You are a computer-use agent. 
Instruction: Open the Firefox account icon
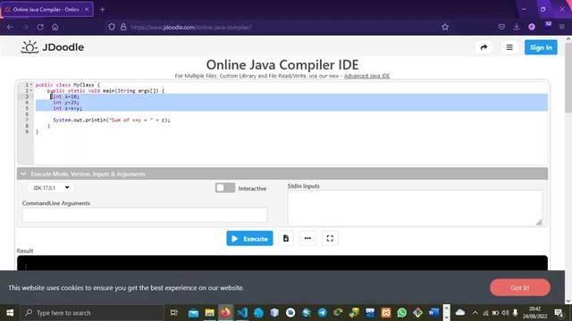532,27
